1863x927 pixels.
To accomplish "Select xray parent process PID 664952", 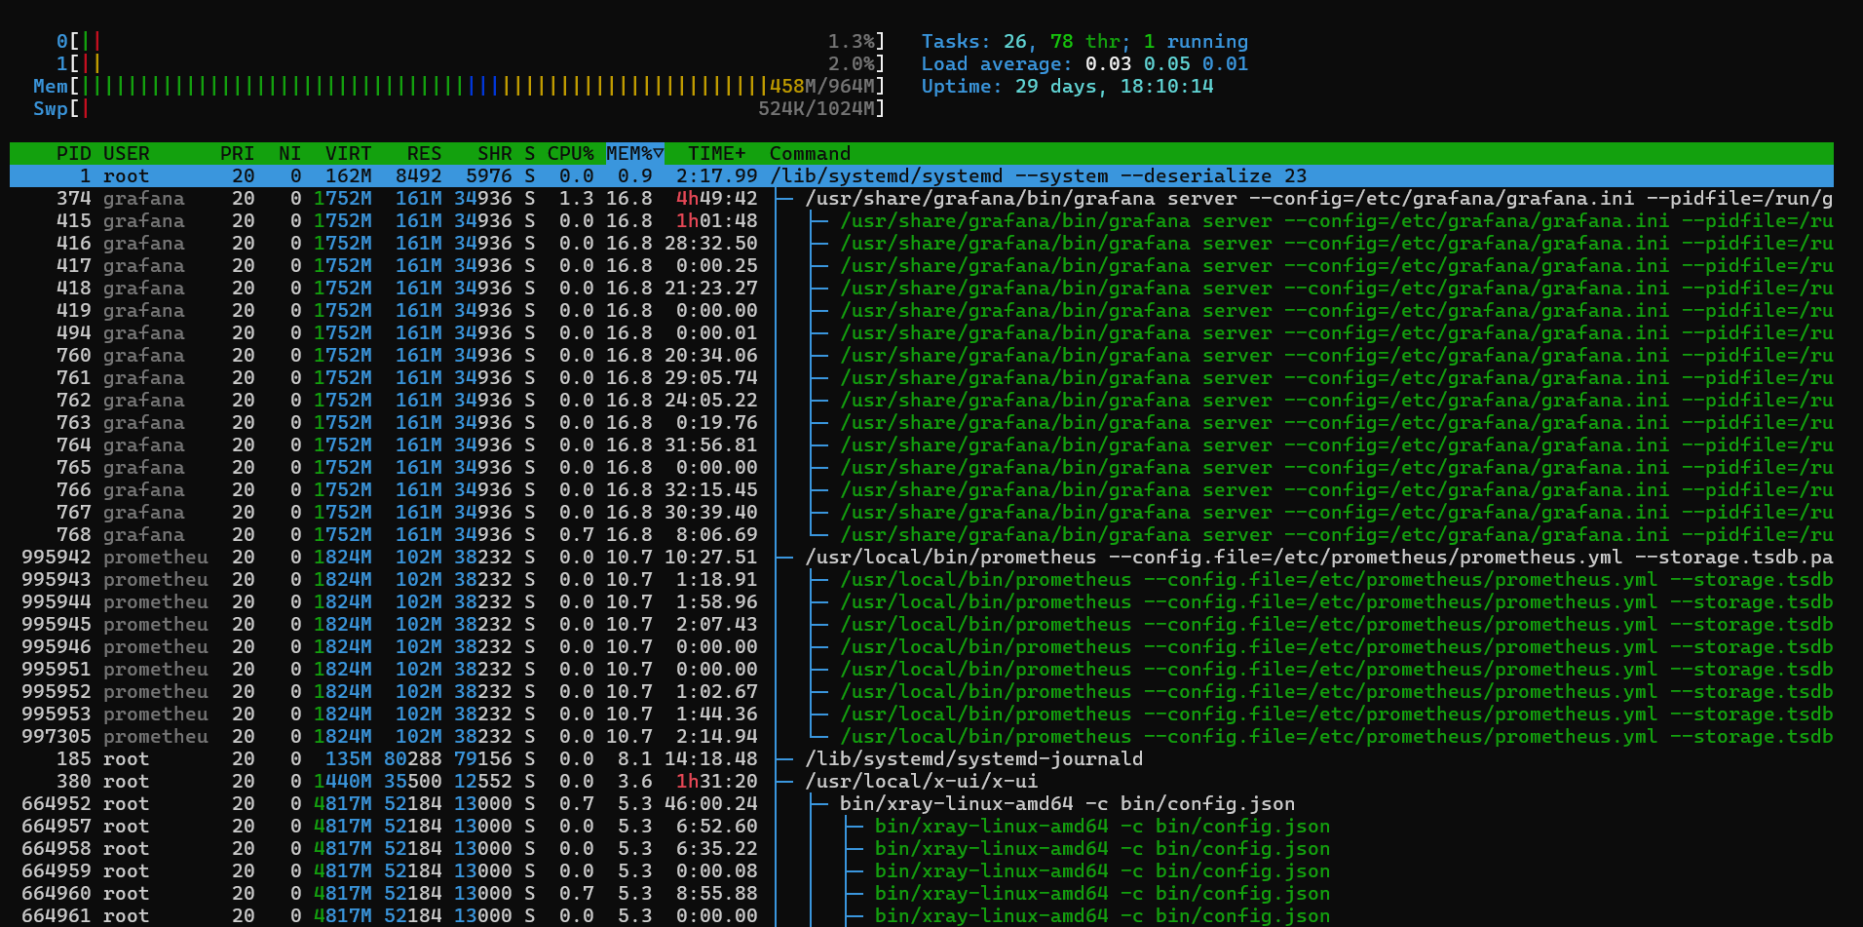I will [922, 804].
